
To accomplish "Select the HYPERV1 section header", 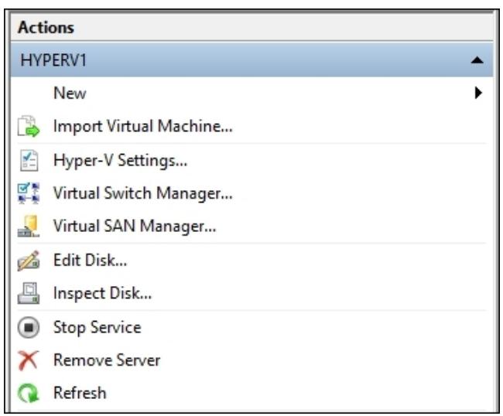I will point(251,60).
